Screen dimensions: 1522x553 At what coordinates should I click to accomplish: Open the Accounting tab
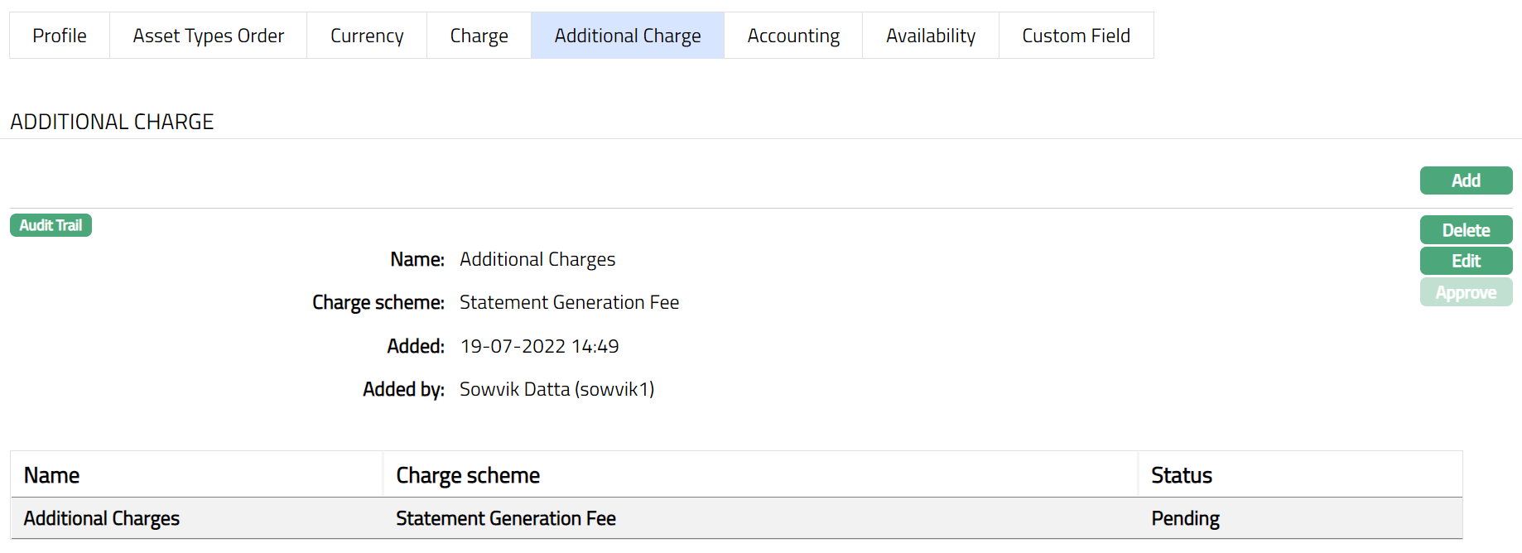point(792,36)
